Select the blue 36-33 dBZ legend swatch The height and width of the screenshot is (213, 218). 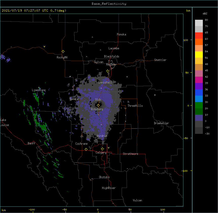pyautogui.click(x=199, y=92)
